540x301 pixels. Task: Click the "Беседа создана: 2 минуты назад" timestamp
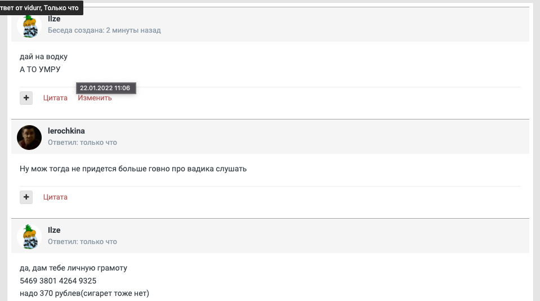pos(104,30)
